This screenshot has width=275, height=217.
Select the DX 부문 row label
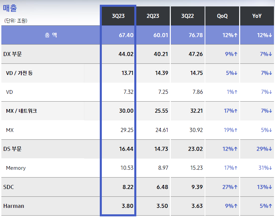13,54
